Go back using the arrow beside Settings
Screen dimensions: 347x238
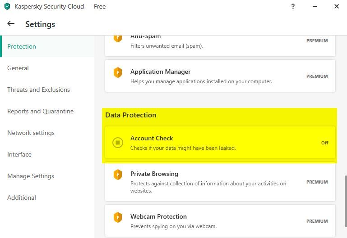11,24
